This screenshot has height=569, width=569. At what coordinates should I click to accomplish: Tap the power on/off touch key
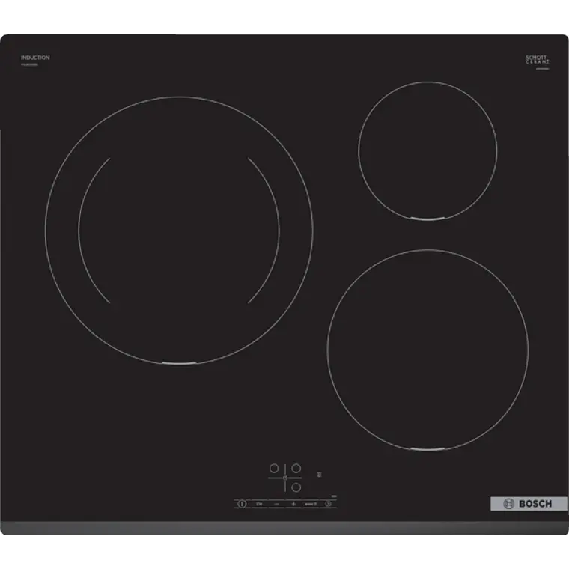tap(242, 504)
